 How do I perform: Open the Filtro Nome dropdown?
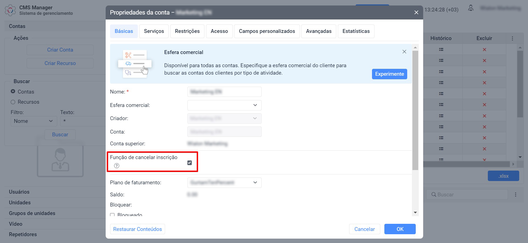[34, 121]
